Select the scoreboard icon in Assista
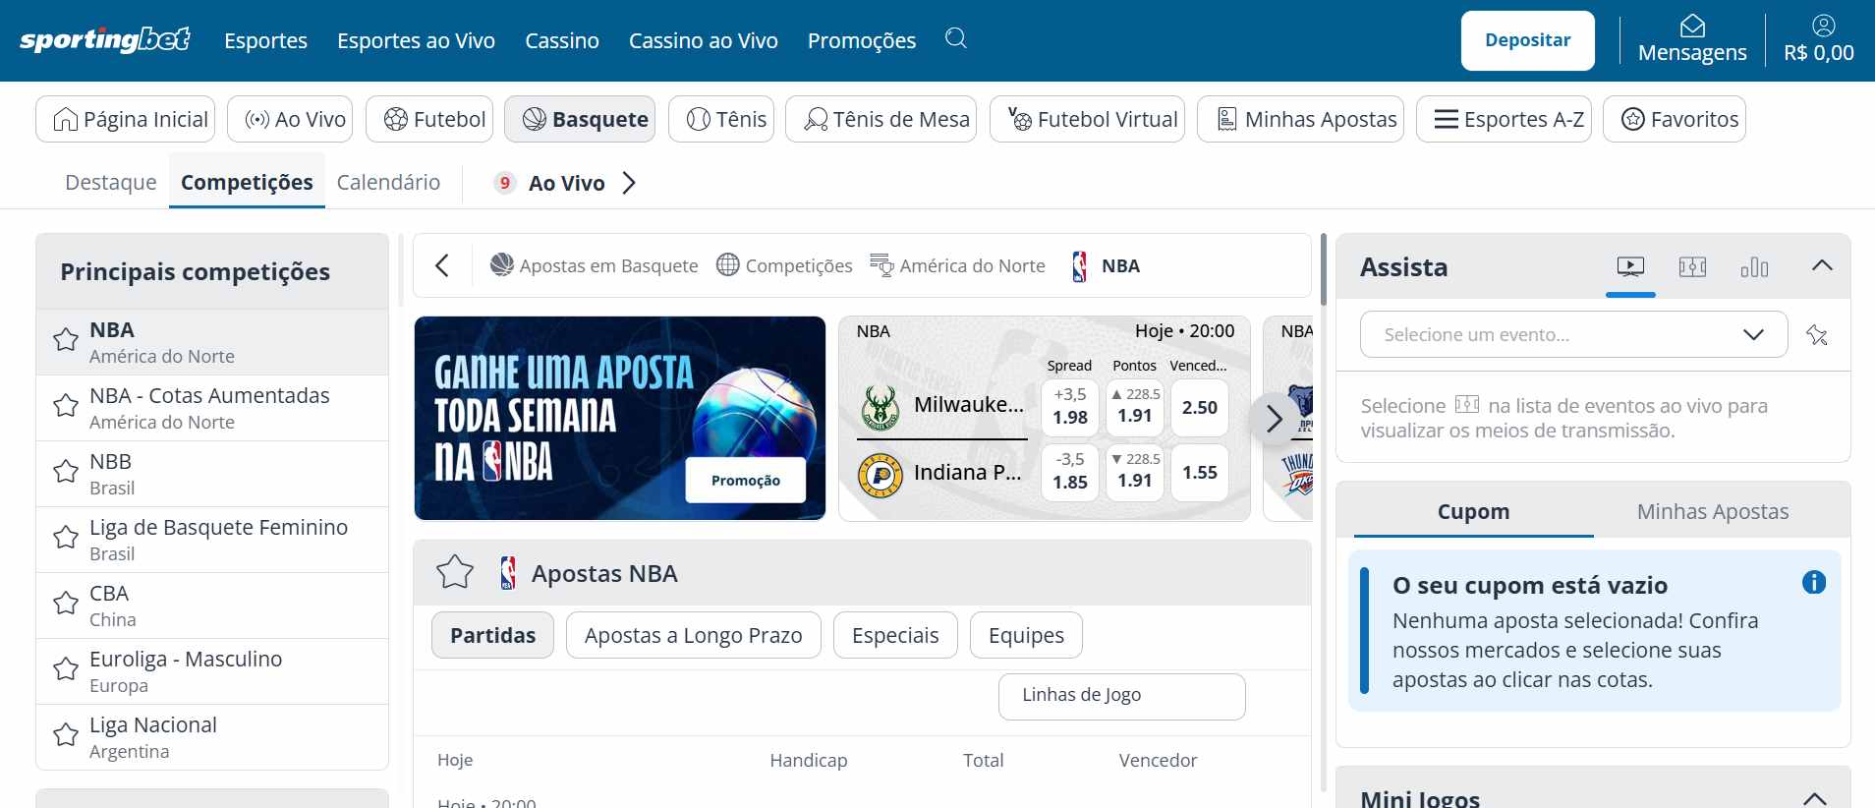Screen dimensions: 1875x808 (x=1692, y=266)
